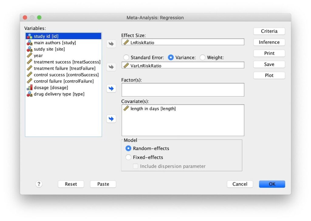
Task: Select control failure [controlFailure] variable
Action: point(63,81)
